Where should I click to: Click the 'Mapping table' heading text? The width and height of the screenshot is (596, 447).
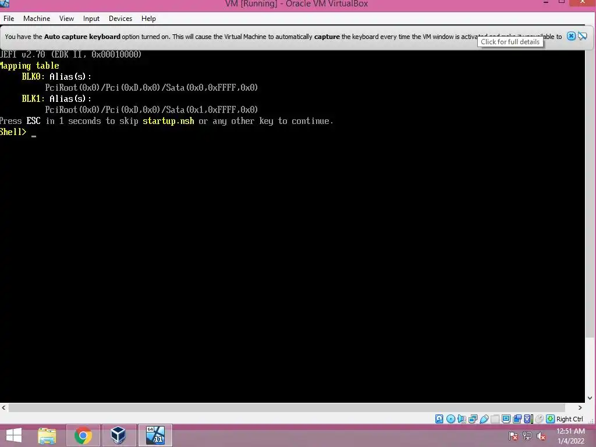[x=29, y=66]
